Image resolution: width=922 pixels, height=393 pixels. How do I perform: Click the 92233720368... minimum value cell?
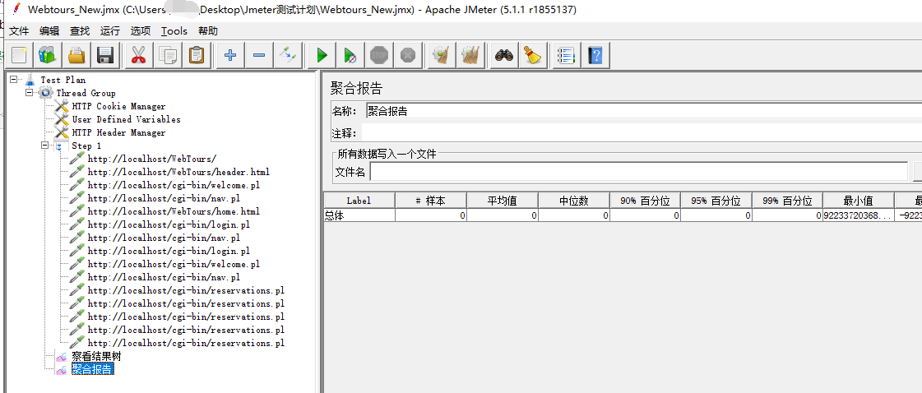click(859, 215)
